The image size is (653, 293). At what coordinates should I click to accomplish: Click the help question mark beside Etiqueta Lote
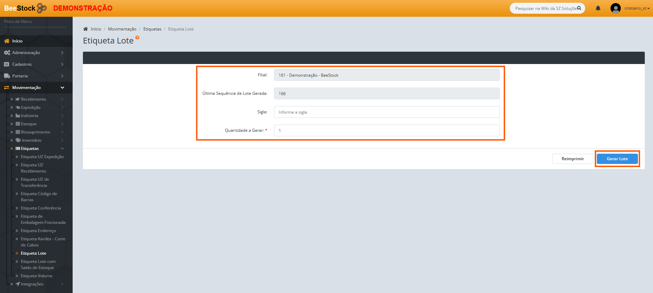click(x=137, y=38)
